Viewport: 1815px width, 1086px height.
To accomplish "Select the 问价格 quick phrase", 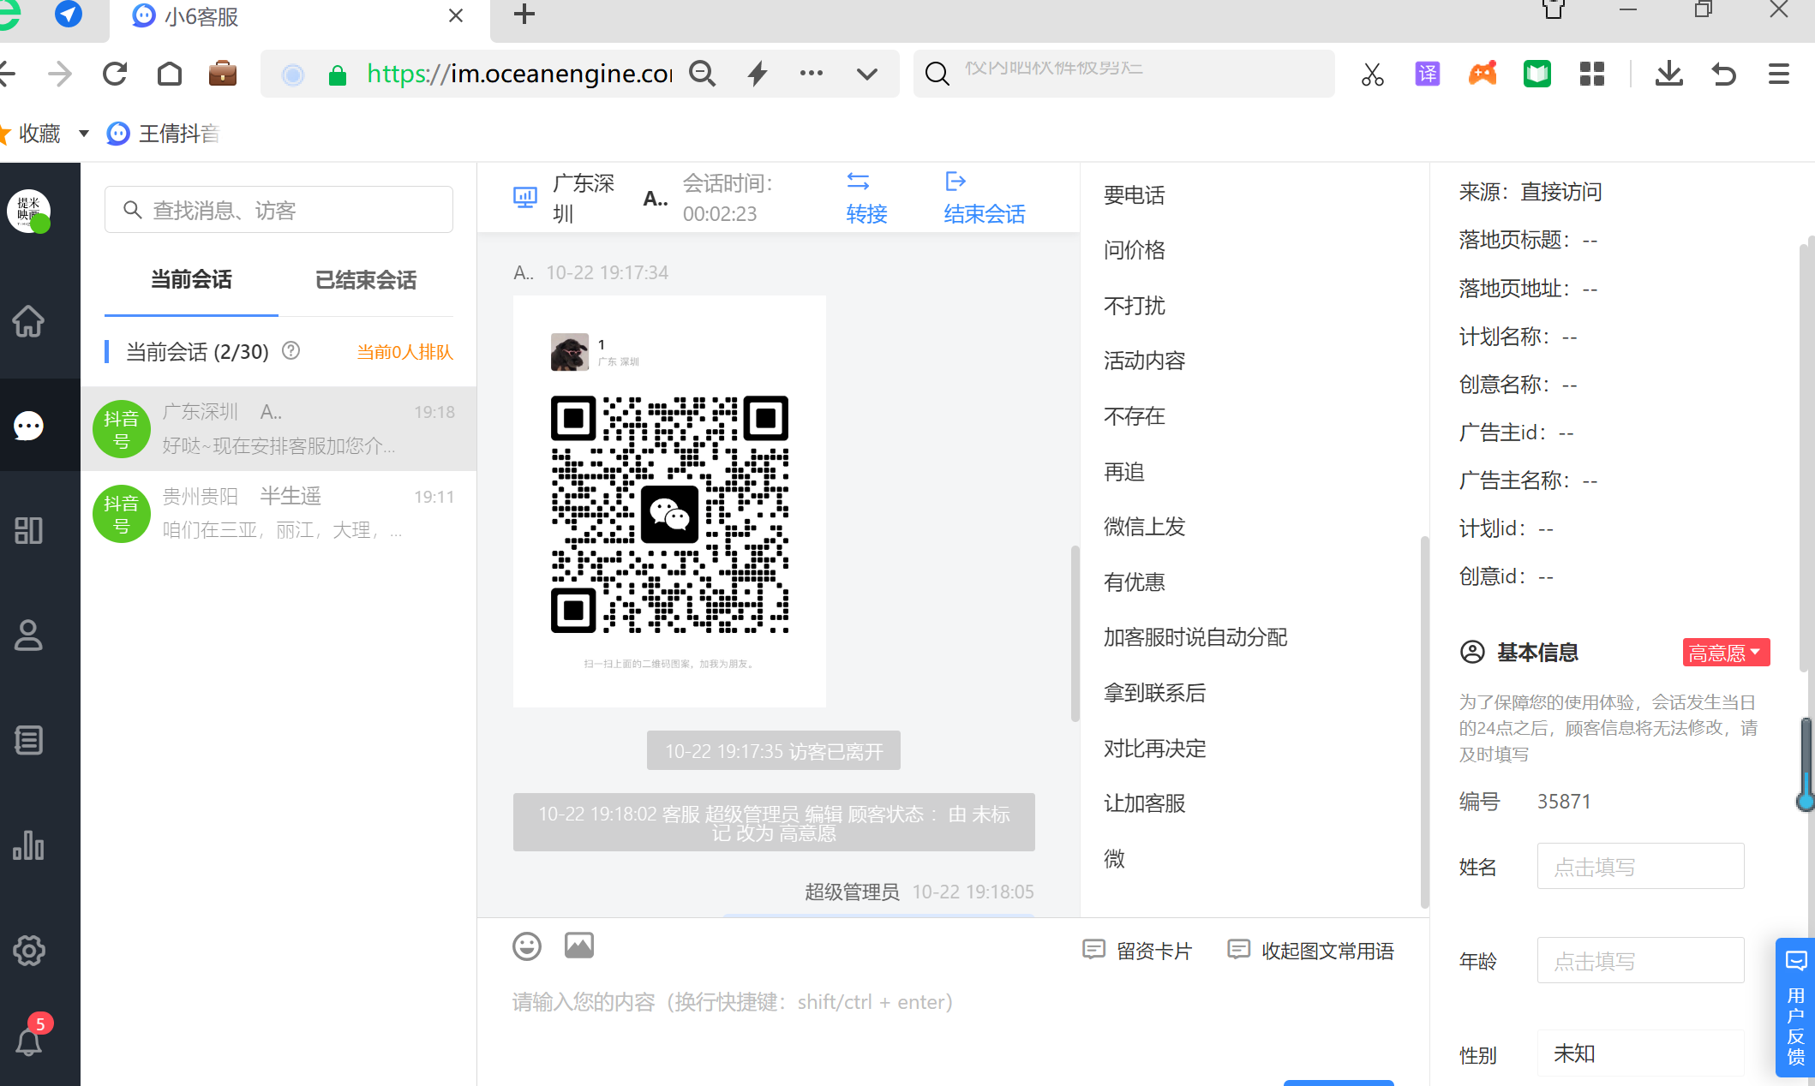I will [1135, 250].
